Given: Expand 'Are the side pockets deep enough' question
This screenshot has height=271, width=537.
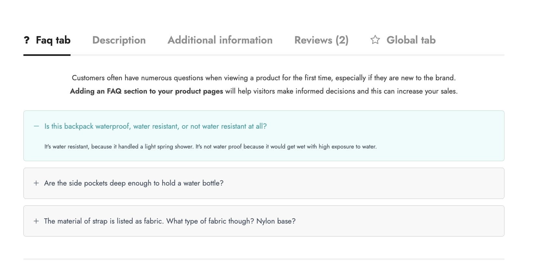Looking at the screenshot, I should pyautogui.click(x=134, y=183).
